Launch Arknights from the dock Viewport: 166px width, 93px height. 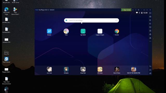click(x=66, y=69)
